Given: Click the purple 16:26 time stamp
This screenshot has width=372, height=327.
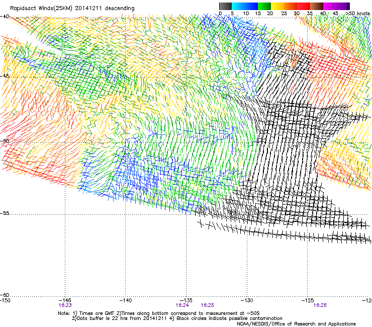Looking at the screenshot, I should point(320,305).
